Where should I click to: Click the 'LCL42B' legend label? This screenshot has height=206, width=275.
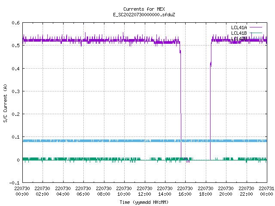[x=239, y=39]
